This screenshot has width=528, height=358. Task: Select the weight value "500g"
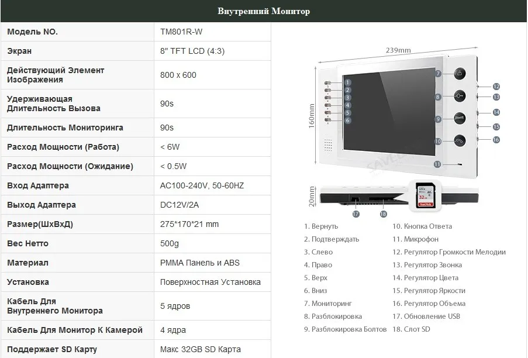pos(170,243)
